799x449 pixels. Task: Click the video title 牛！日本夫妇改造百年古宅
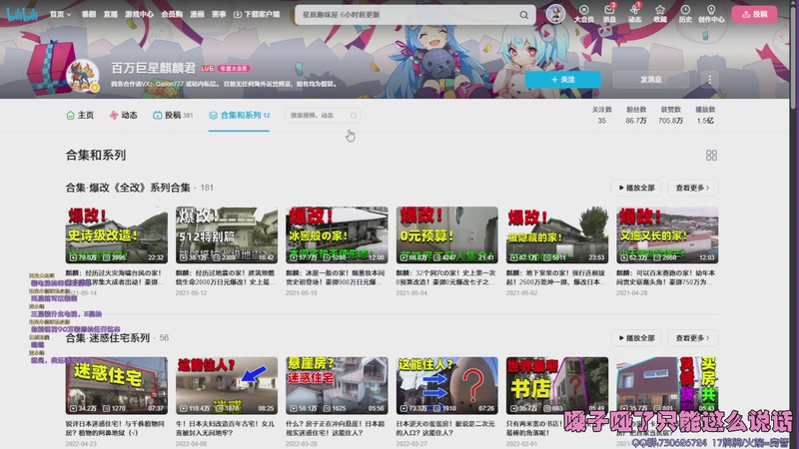[x=226, y=428]
